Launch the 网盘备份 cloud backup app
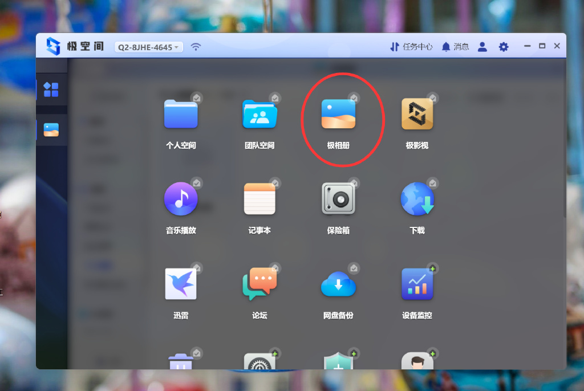 tap(338, 283)
